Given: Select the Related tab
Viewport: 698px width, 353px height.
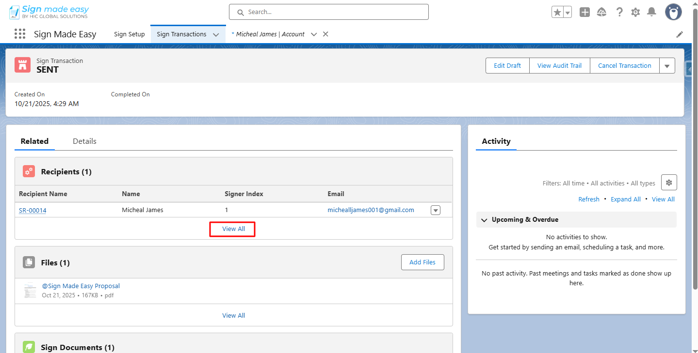Looking at the screenshot, I should pyautogui.click(x=34, y=141).
